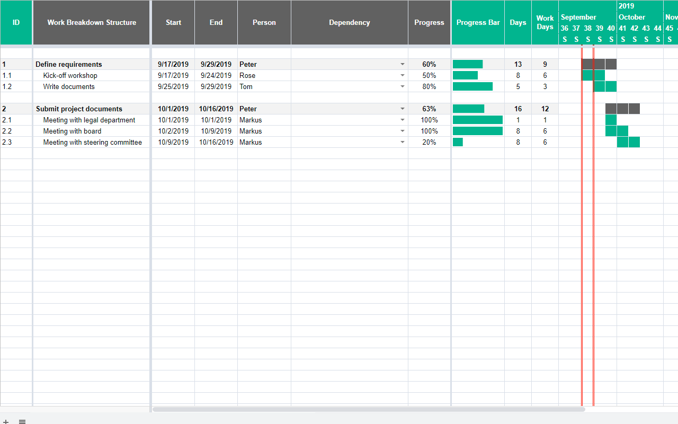Select the 10/16/2019 end date for steering committee
678x424 pixels.
point(216,142)
